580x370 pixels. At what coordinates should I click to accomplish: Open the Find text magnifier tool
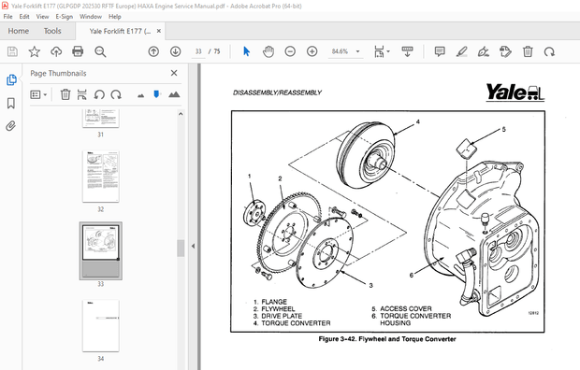[100, 51]
